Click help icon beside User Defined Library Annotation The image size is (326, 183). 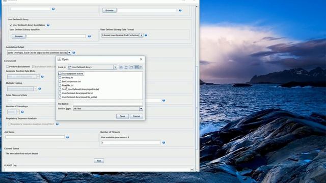click(48, 25)
